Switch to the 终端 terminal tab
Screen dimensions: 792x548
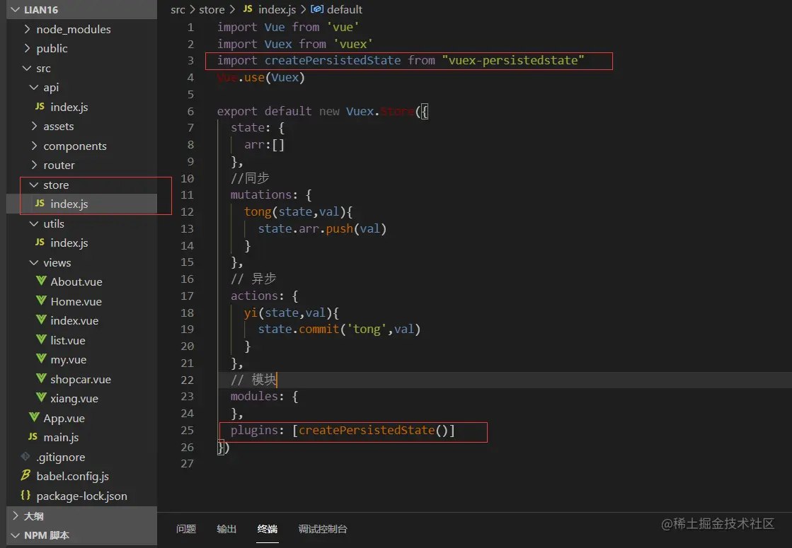click(268, 529)
